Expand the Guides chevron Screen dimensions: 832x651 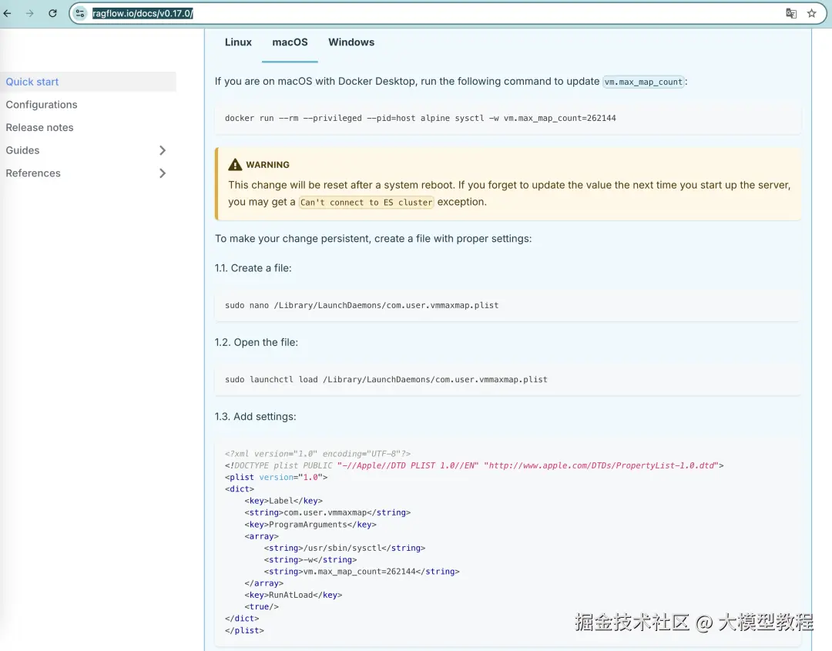click(163, 150)
